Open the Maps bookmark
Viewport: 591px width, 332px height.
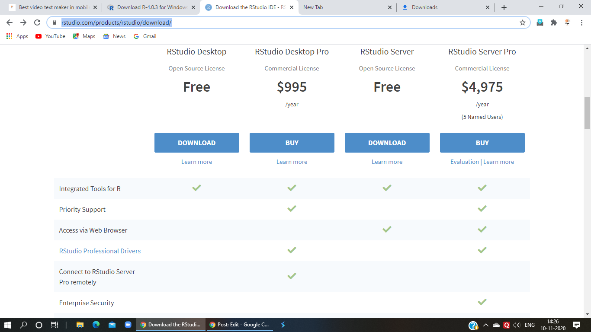(x=84, y=36)
